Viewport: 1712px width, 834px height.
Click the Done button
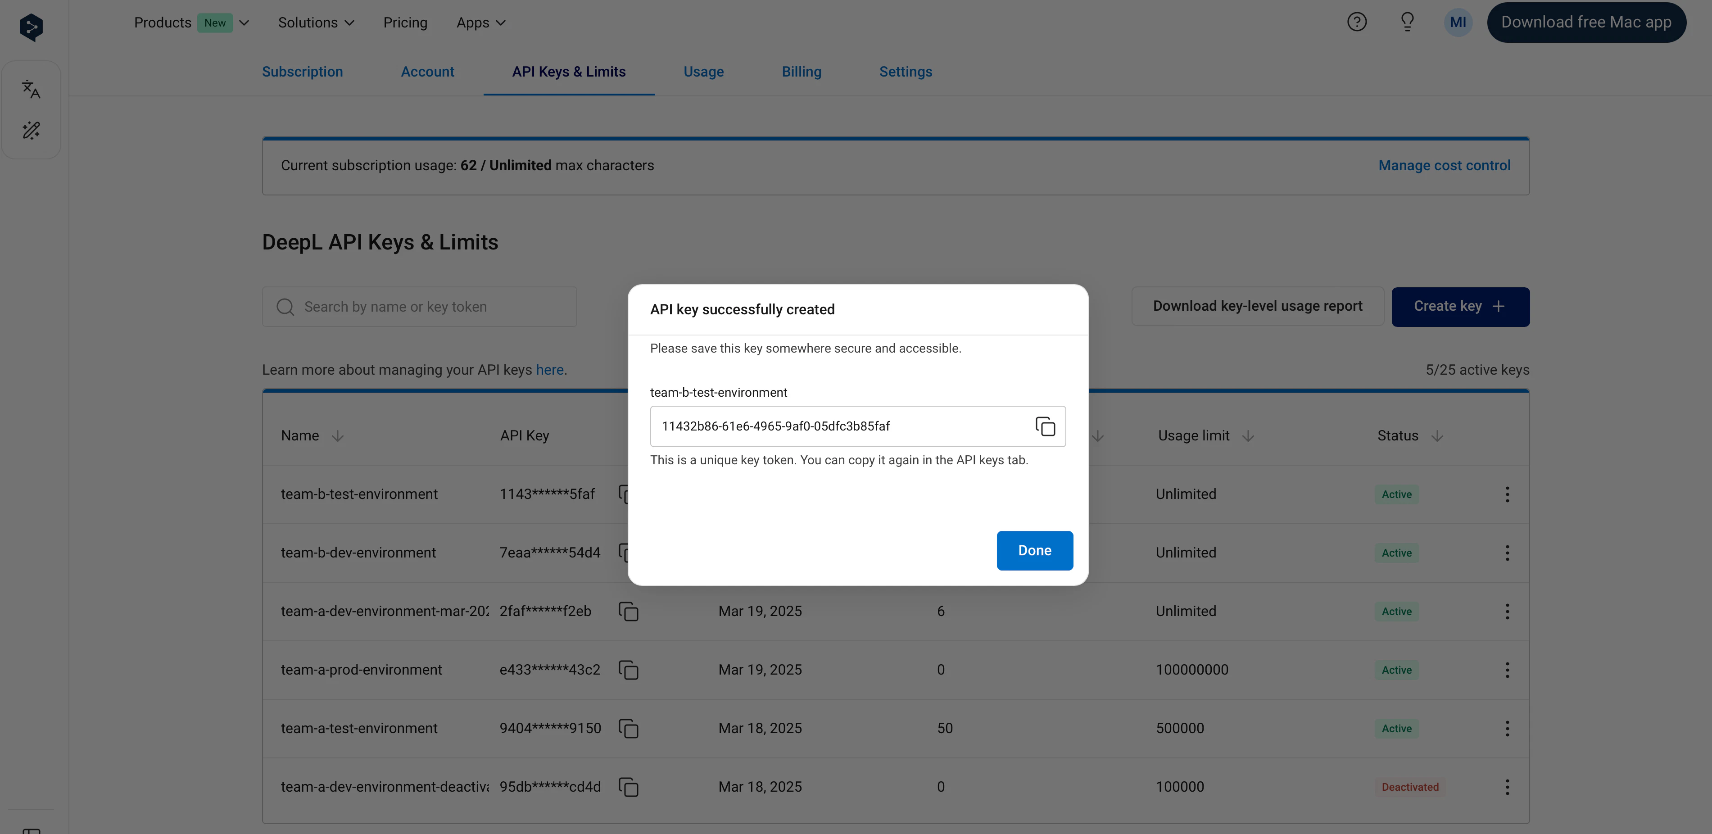pyautogui.click(x=1034, y=550)
